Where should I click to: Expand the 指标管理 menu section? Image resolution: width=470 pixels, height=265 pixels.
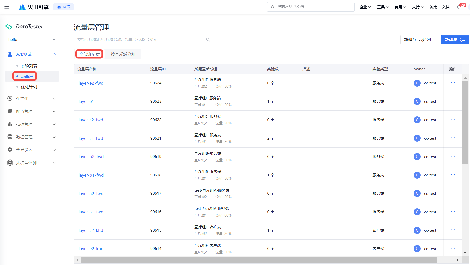54,124
